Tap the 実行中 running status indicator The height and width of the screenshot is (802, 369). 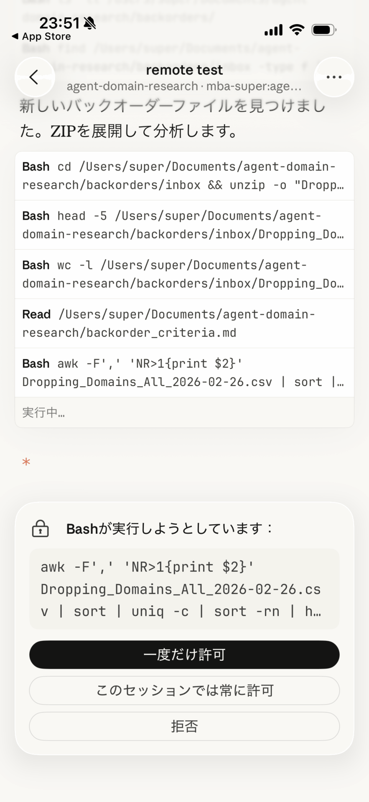click(x=43, y=413)
